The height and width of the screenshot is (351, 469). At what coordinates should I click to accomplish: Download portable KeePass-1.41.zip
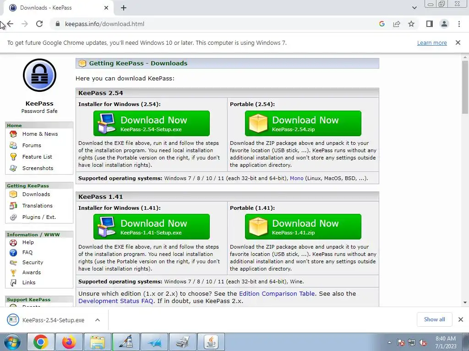coord(303,227)
